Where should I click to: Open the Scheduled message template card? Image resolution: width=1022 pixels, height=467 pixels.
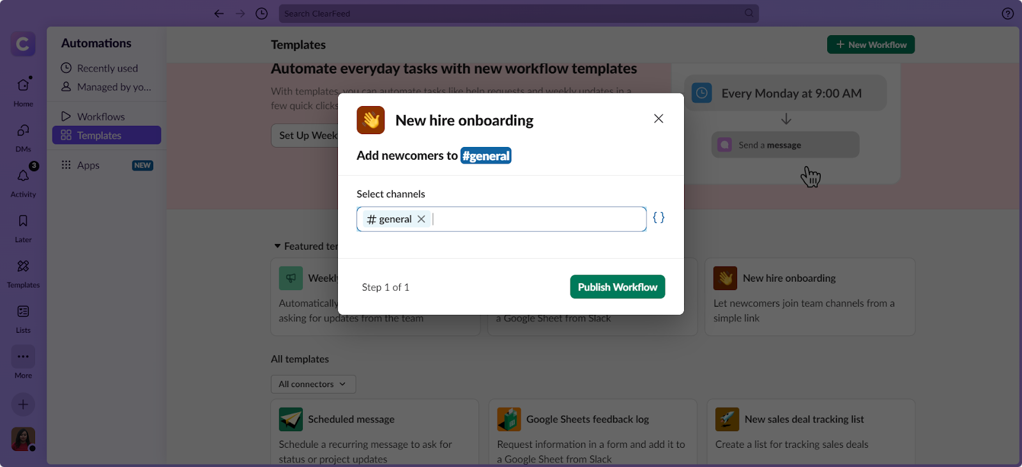[374, 433]
